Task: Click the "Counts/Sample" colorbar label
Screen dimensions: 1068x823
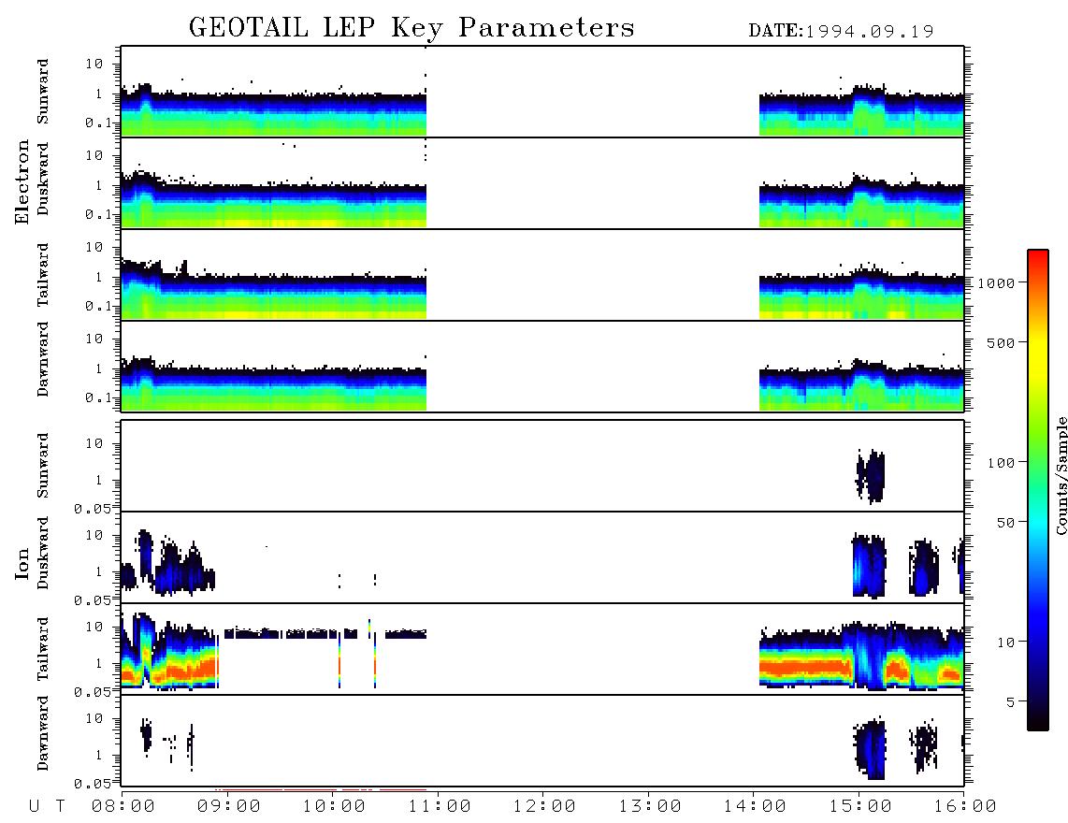Action: point(1061,475)
